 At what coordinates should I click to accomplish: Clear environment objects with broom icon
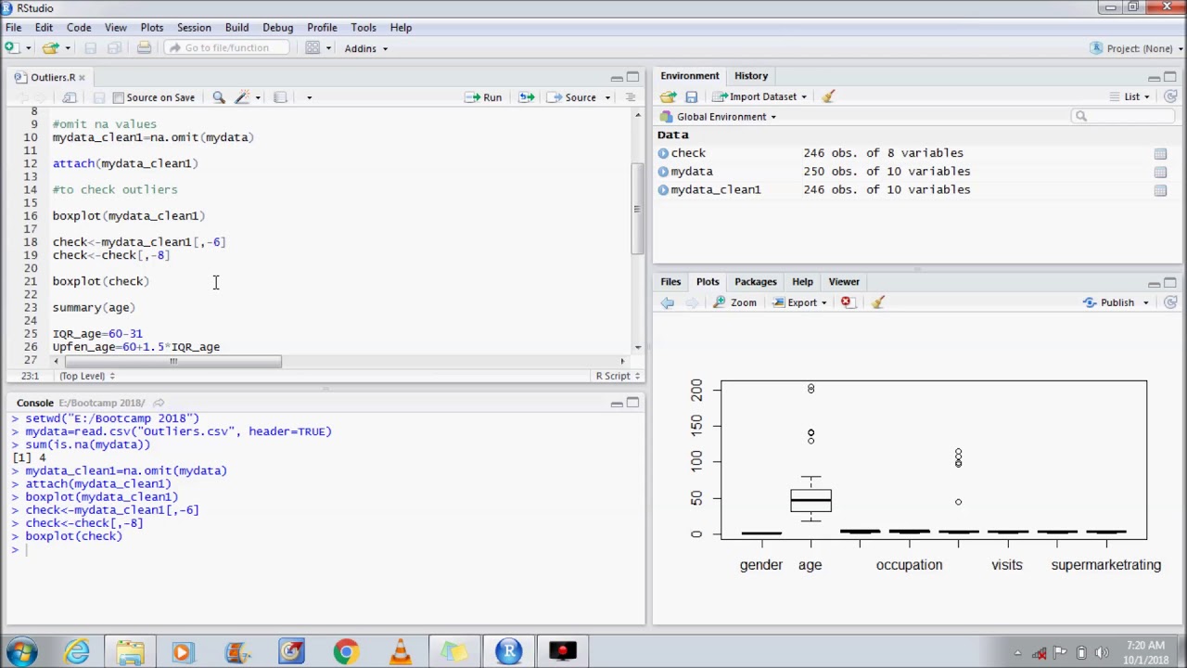828,96
